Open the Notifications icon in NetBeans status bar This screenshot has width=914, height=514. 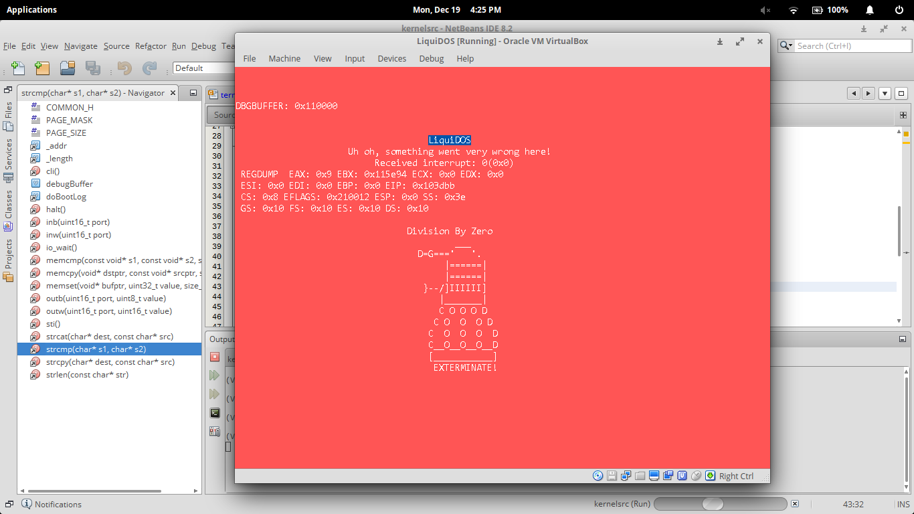[x=27, y=504]
